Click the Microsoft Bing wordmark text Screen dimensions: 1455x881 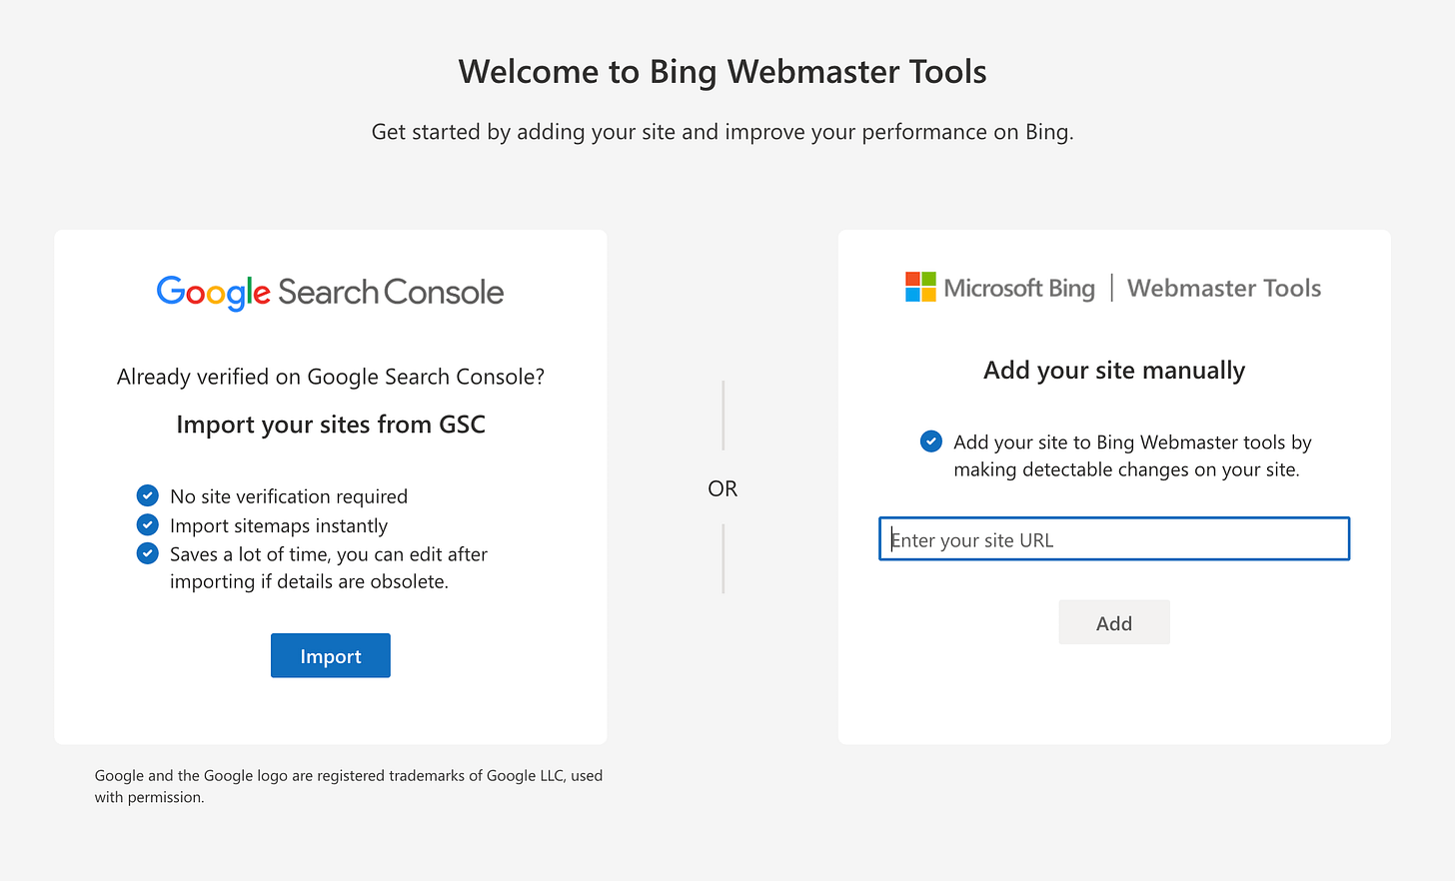(1019, 288)
